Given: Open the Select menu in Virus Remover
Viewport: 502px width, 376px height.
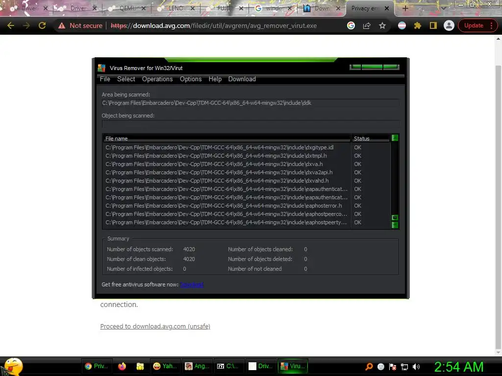Looking at the screenshot, I should click(126, 79).
